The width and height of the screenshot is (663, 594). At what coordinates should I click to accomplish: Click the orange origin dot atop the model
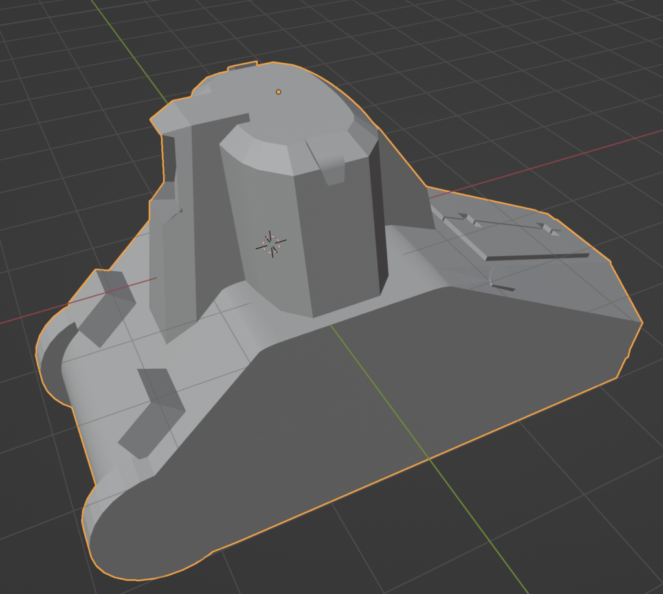click(x=278, y=92)
